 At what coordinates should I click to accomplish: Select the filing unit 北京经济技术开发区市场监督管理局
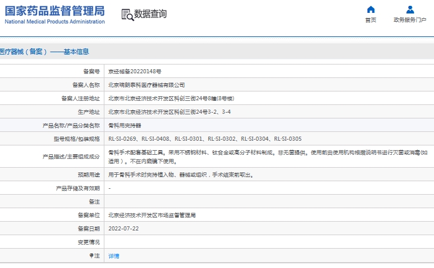pyautogui.click(x=152, y=215)
